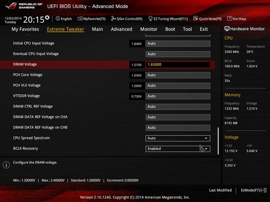The image size is (270, 202).
Task: Select the Extreme Tweaker tab
Action: tap(65, 29)
